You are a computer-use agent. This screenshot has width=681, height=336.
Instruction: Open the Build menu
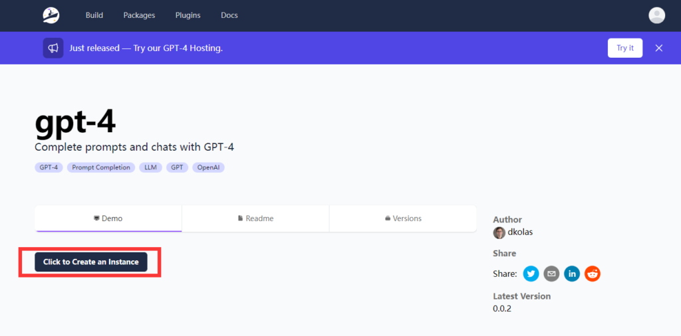(x=94, y=15)
